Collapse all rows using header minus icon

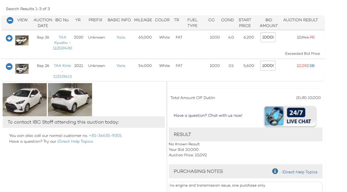coord(10,20)
